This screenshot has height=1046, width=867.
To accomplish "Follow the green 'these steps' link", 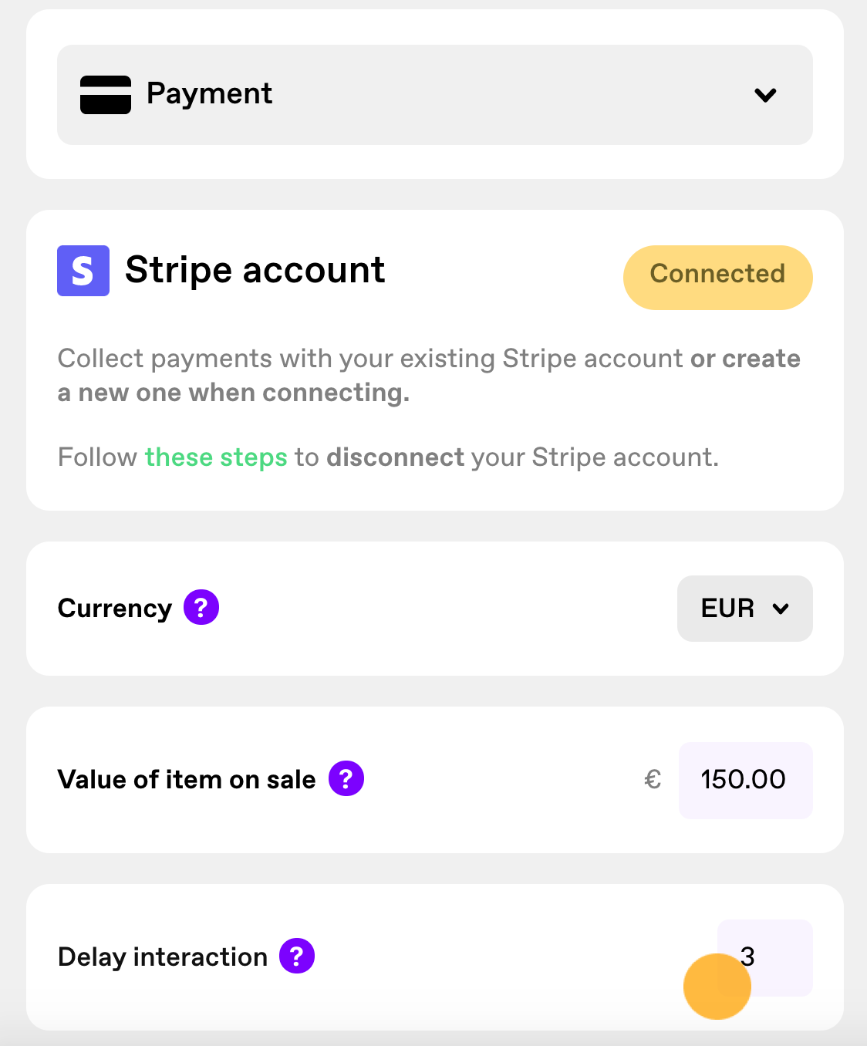I will tap(216, 457).
